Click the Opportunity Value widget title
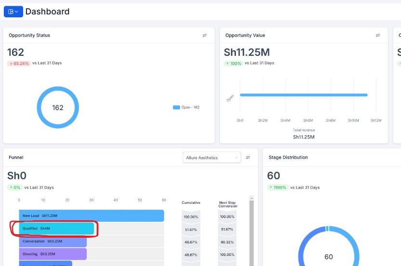This screenshot has height=266, width=401. pyautogui.click(x=245, y=35)
